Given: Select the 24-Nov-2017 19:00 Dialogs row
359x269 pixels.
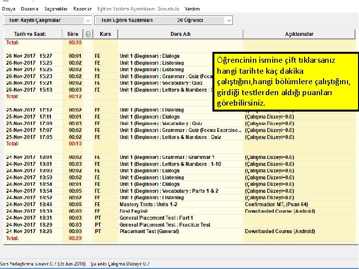Looking at the screenshot, I should (180, 171).
